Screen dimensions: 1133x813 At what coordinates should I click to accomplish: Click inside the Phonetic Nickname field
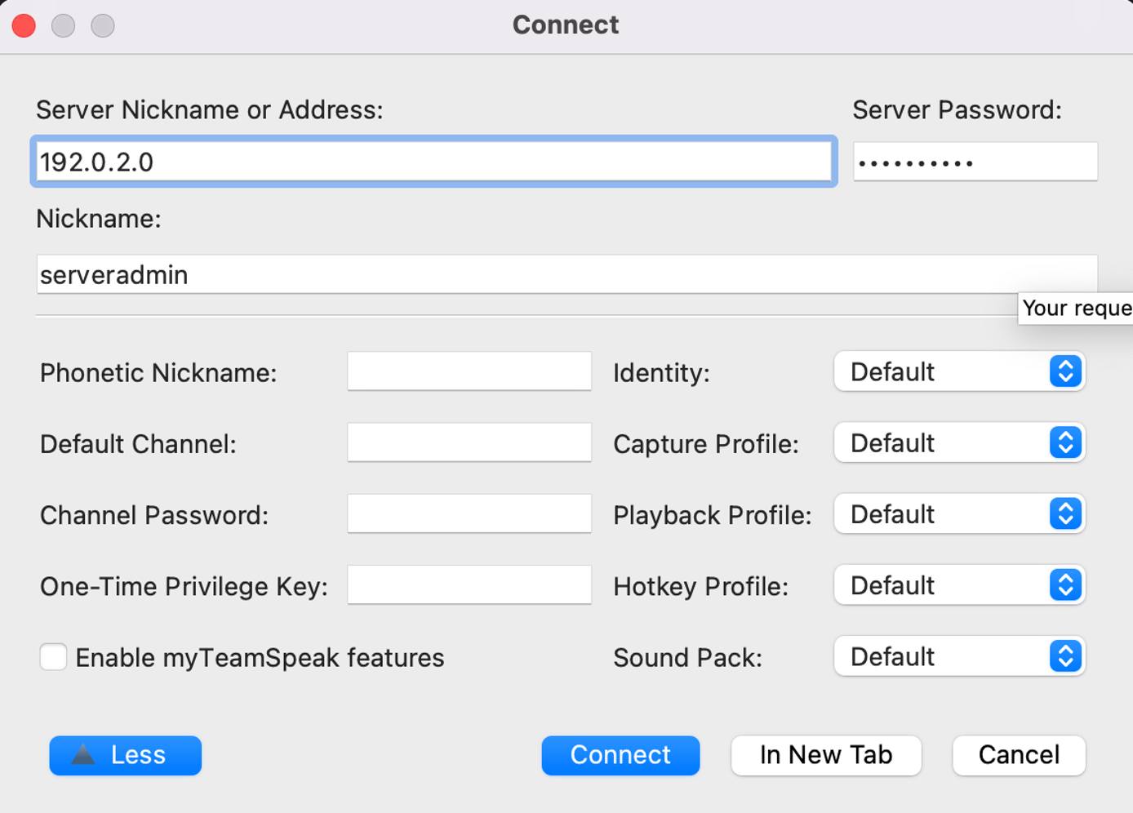[469, 371]
